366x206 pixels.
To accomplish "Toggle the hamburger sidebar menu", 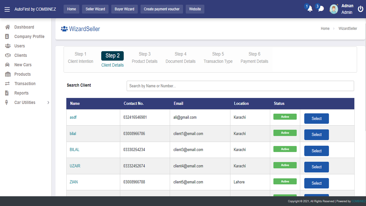I will tap(7, 9).
